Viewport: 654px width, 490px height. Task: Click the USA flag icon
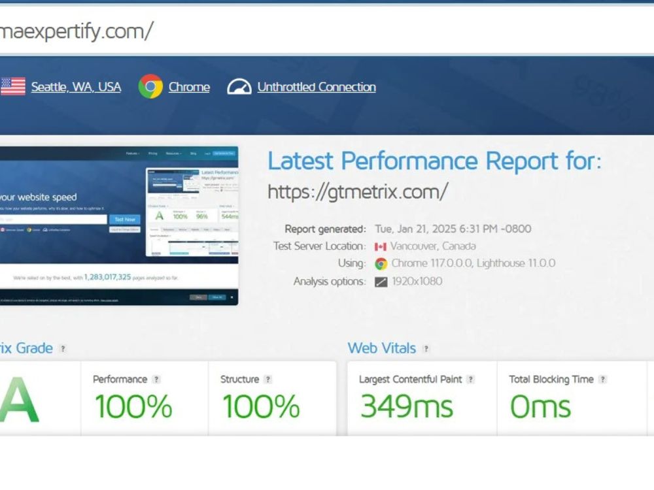pos(12,87)
